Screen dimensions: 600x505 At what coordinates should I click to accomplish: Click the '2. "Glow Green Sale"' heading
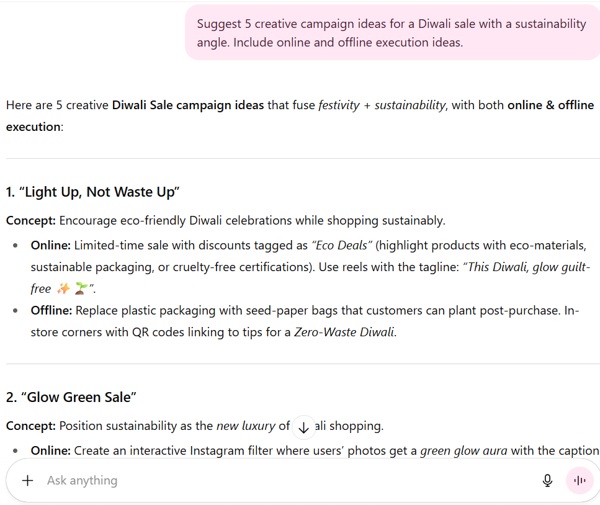coord(71,398)
